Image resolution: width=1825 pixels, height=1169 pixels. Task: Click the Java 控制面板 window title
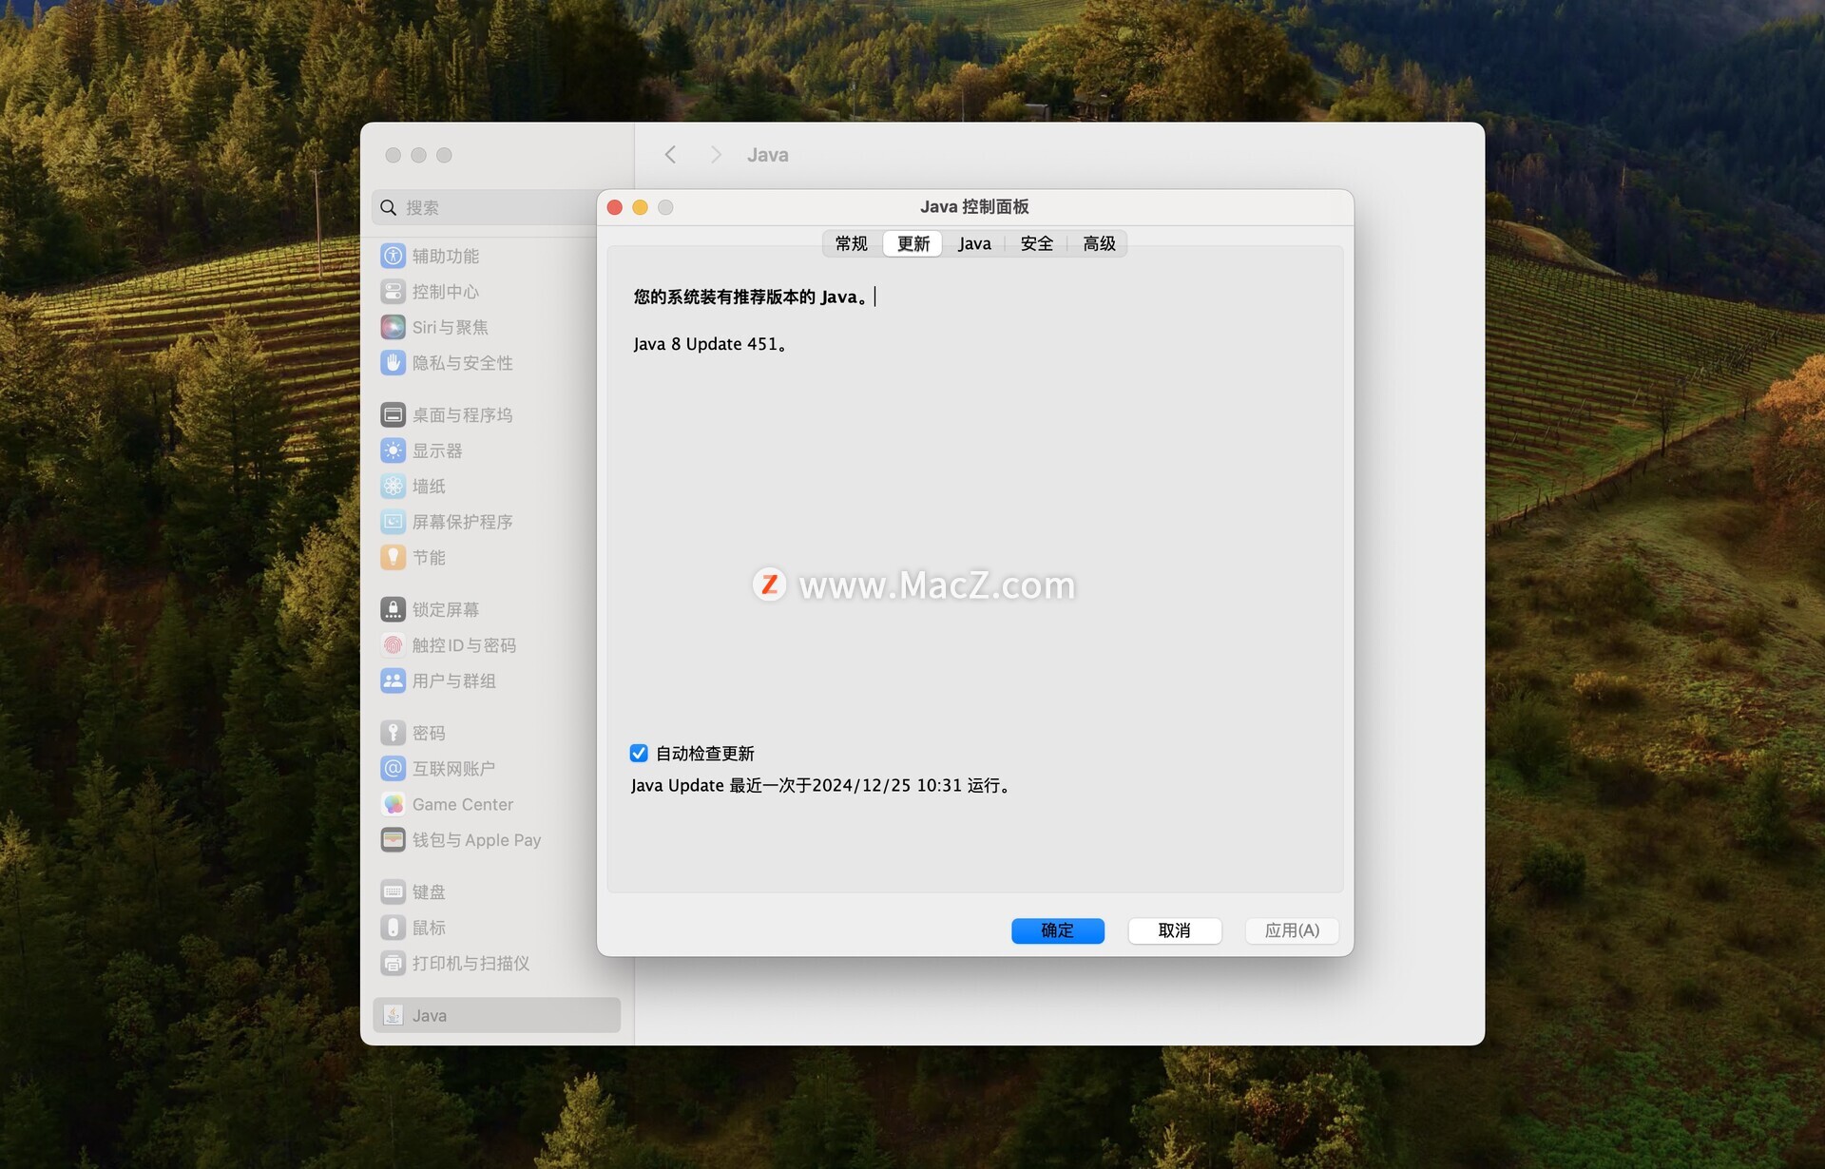pos(974,207)
